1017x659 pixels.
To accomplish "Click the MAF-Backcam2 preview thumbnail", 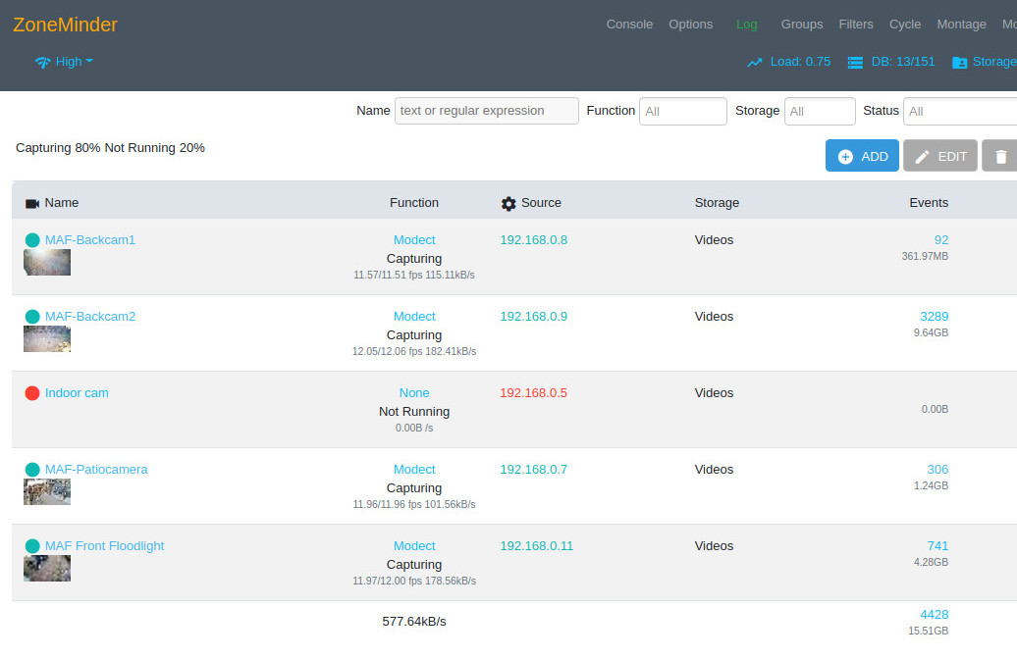I will [47, 339].
